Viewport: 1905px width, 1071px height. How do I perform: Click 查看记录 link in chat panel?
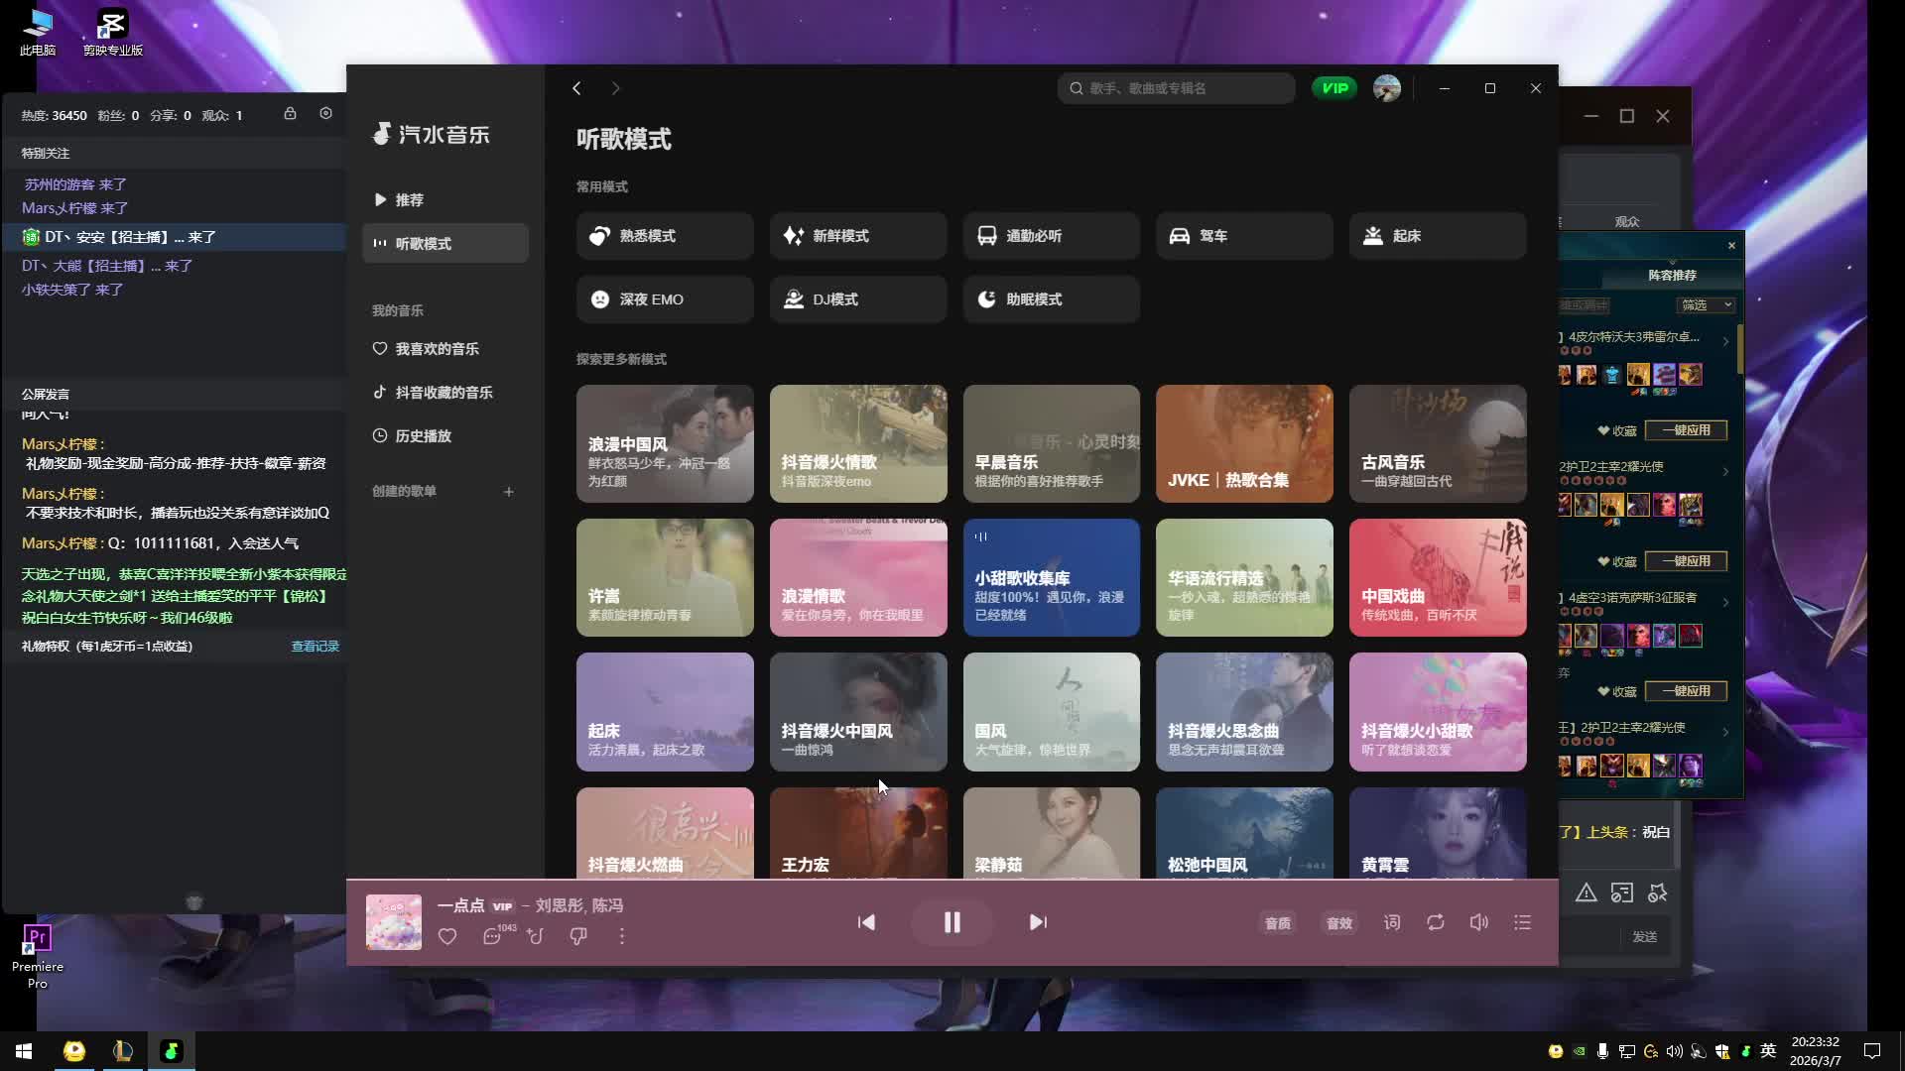[x=315, y=647]
